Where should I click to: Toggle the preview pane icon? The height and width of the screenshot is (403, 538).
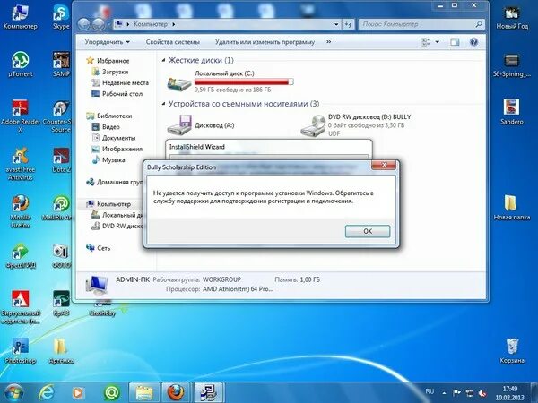click(x=455, y=42)
